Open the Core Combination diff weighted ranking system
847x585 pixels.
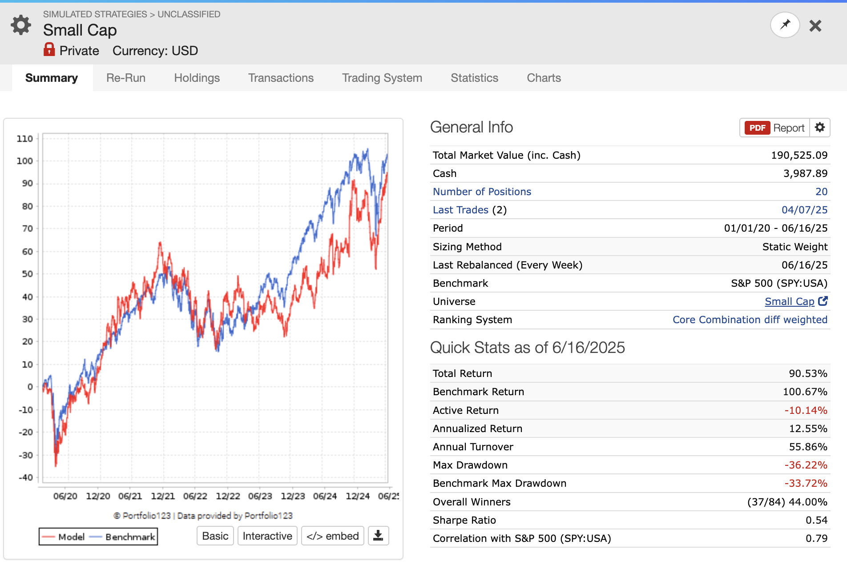click(750, 320)
